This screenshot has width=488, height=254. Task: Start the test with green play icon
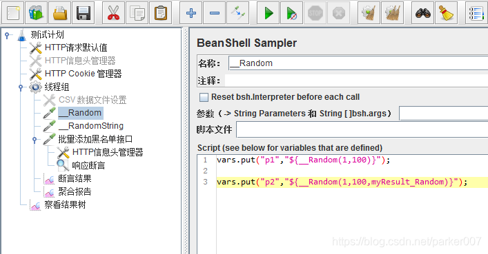click(x=268, y=13)
